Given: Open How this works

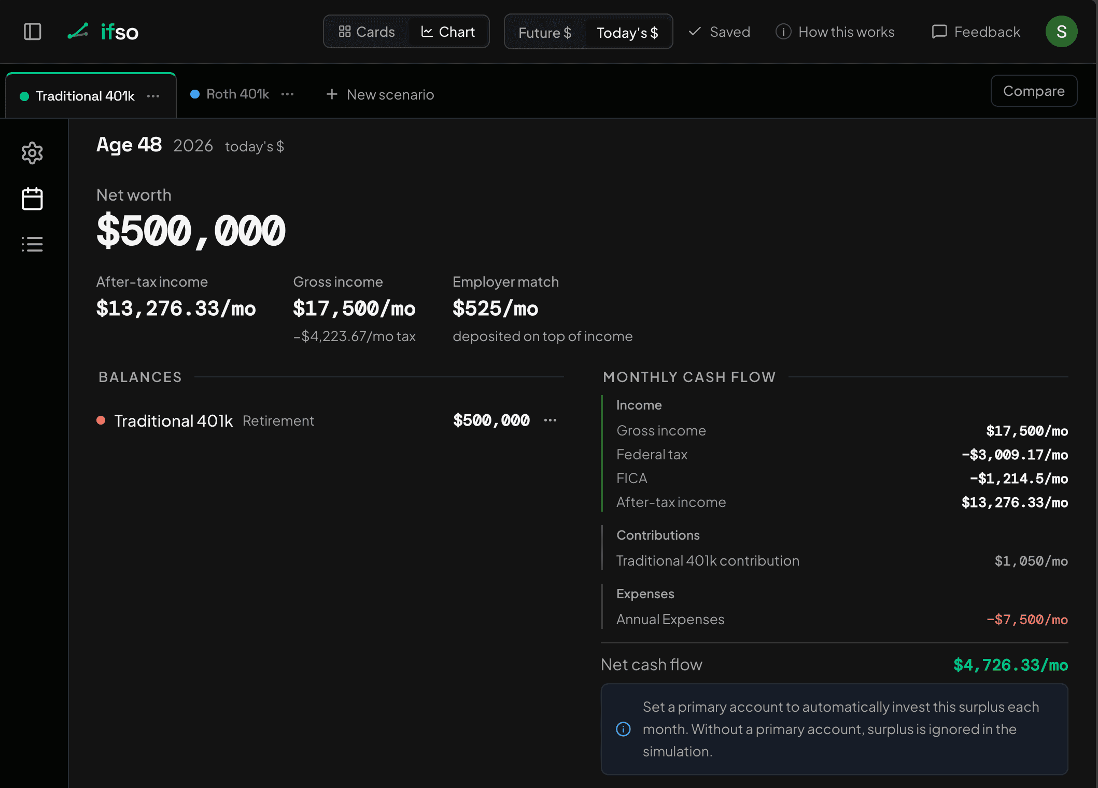Looking at the screenshot, I should click(835, 32).
